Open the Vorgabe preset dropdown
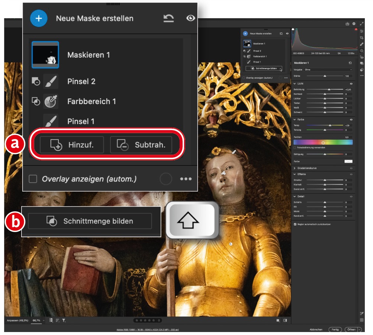Screen dimensions: 373x335 328,70
